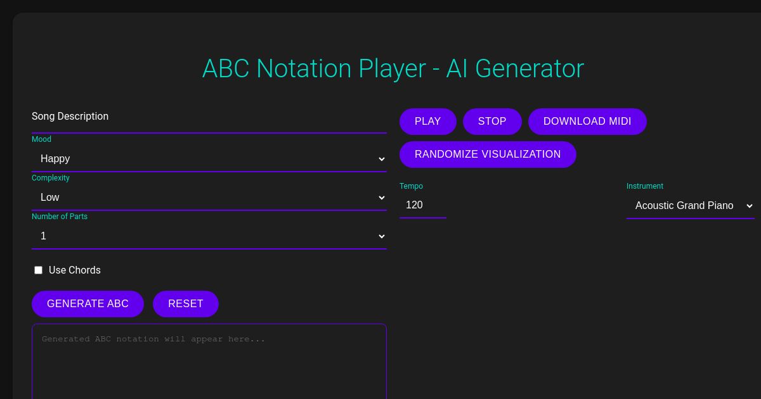This screenshot has width=761, height=399.
Task: Enable the Use Chords checkbox
Action: point(38,270)
